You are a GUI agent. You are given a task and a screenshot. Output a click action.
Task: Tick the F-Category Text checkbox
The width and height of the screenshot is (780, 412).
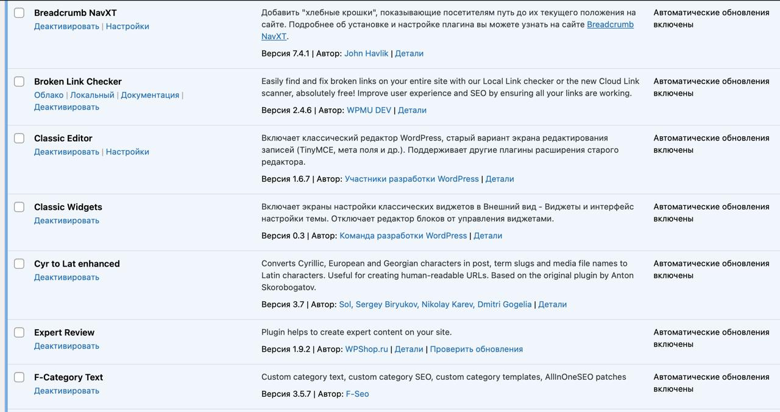click(x=19, y=377)
